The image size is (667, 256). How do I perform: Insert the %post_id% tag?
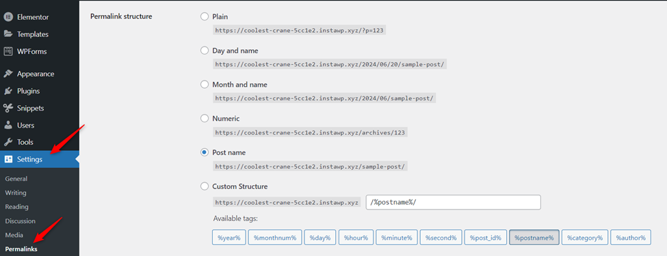[485, 238]
